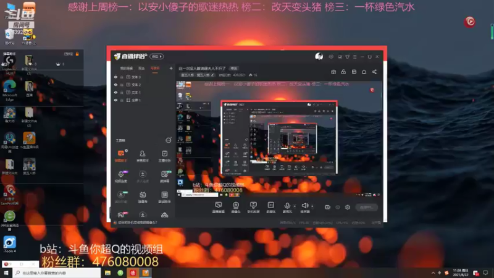This screenshot has height=278, width=494.
Task: Click the toolbox more-options circle icon
Action: [169, 140]
